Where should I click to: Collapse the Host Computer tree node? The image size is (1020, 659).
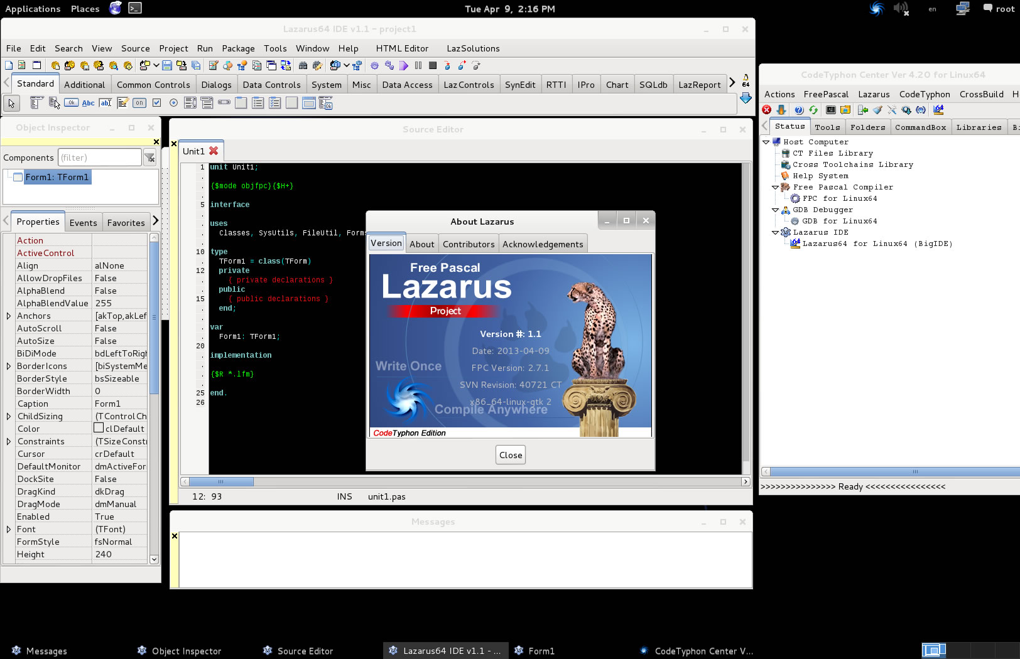click(766, 142)
